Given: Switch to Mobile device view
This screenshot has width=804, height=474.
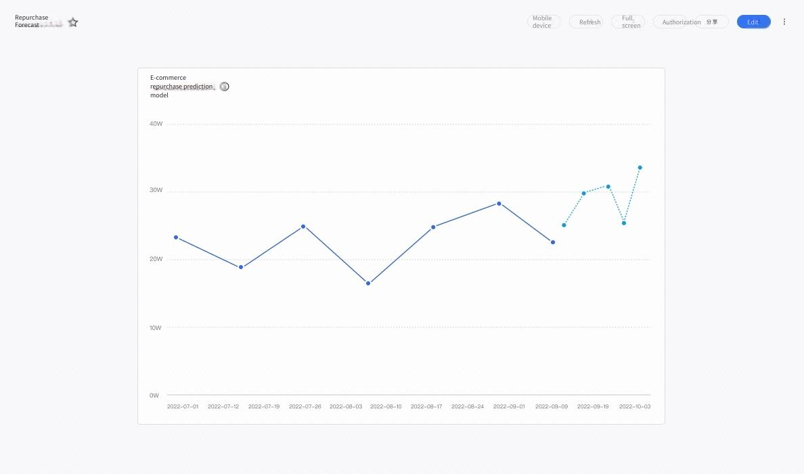Looking at the screenshot, I should 543,22.
